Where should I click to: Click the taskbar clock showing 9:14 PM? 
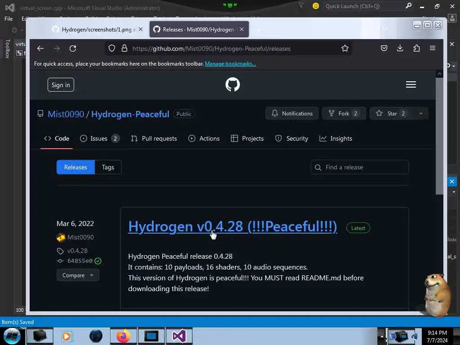(437, 336)
